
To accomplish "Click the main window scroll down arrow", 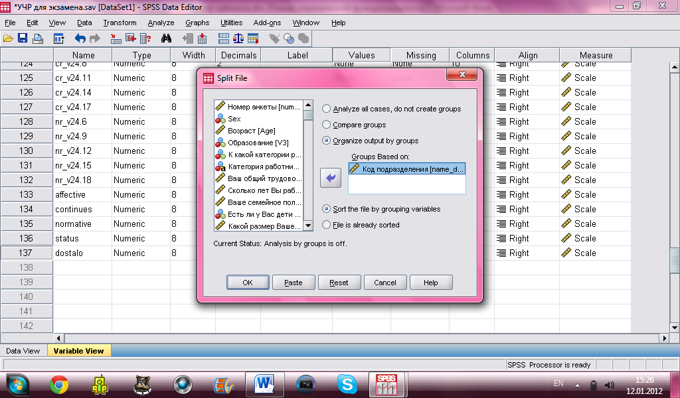I will [x=675, y=328].
